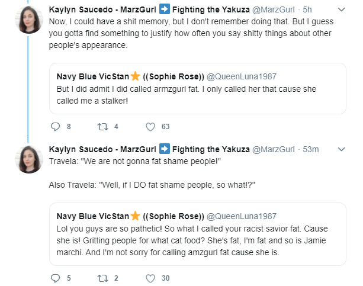This screenshot has height=286, width=363.
Task: Open the quoted tweet starting 'Lol you guys'
Action: [x=198, y=234]
